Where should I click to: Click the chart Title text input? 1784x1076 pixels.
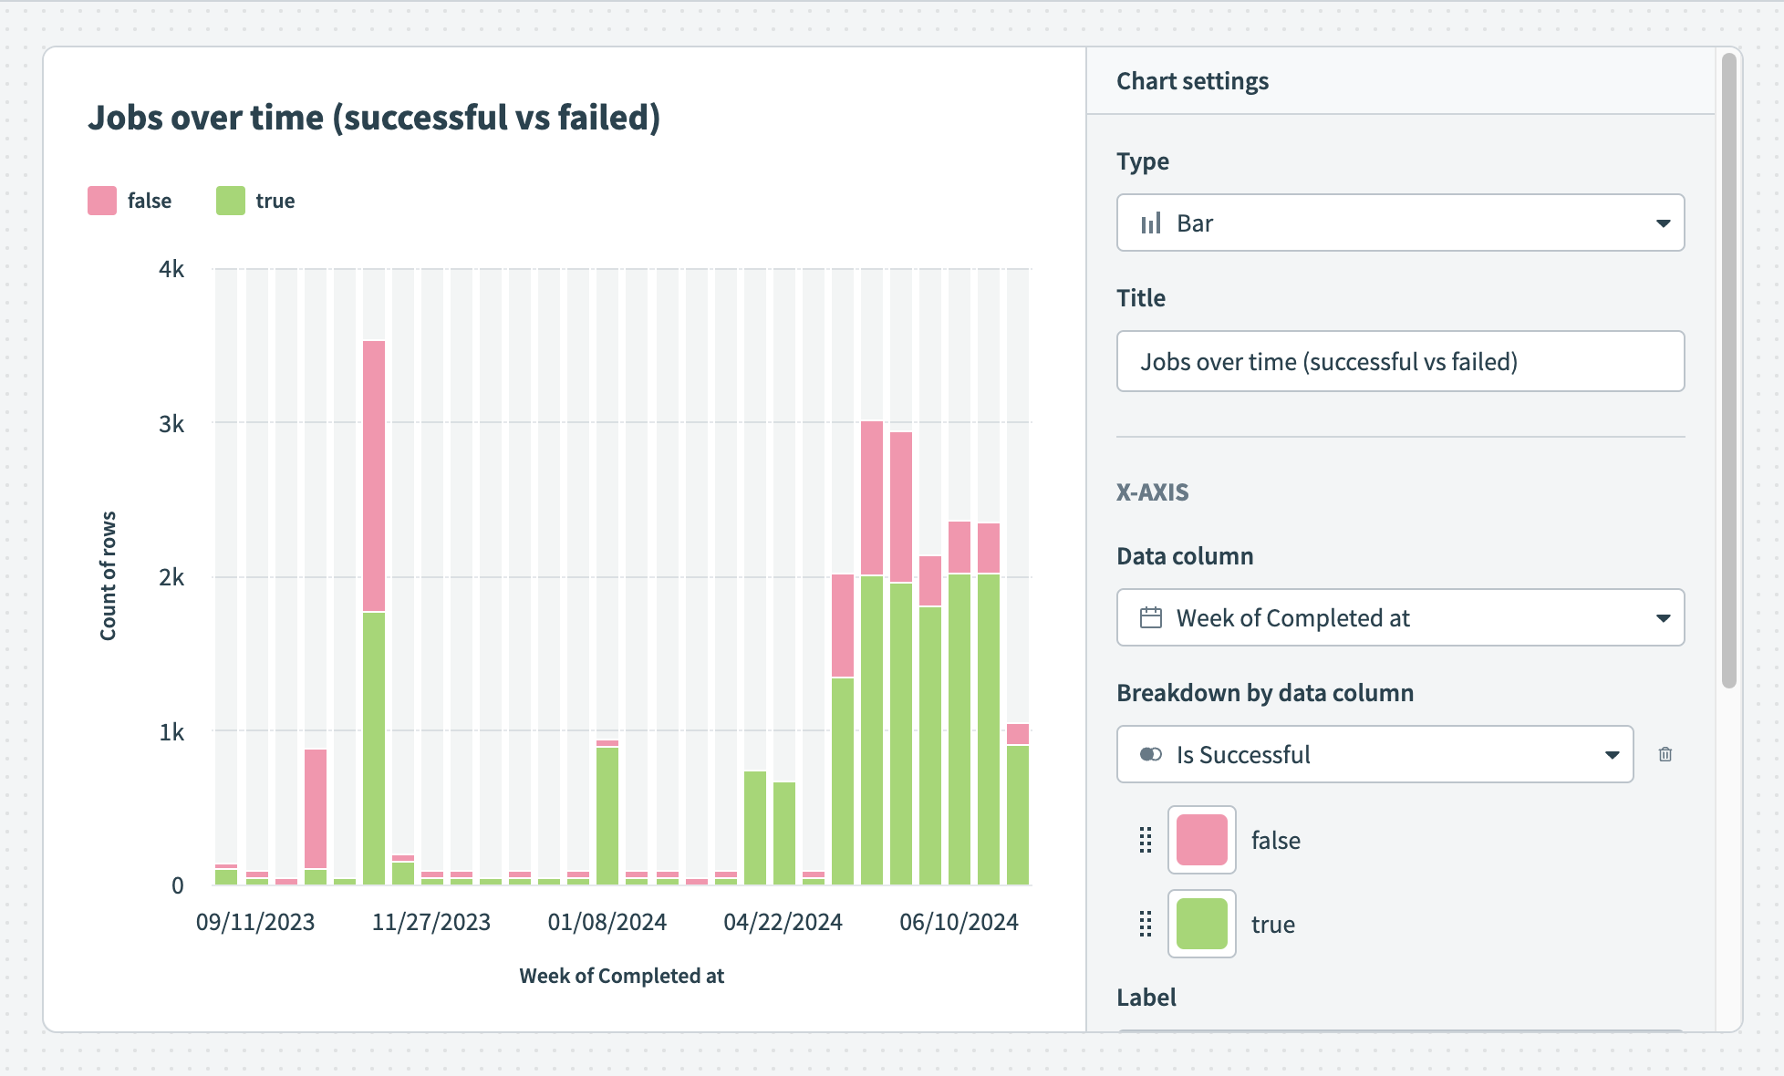[x=1400, y=362]
